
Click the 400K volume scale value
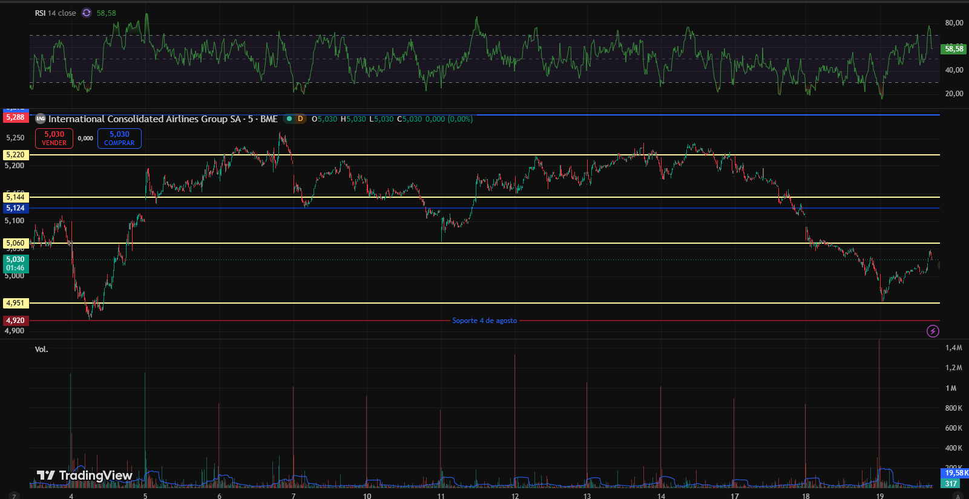954,448
